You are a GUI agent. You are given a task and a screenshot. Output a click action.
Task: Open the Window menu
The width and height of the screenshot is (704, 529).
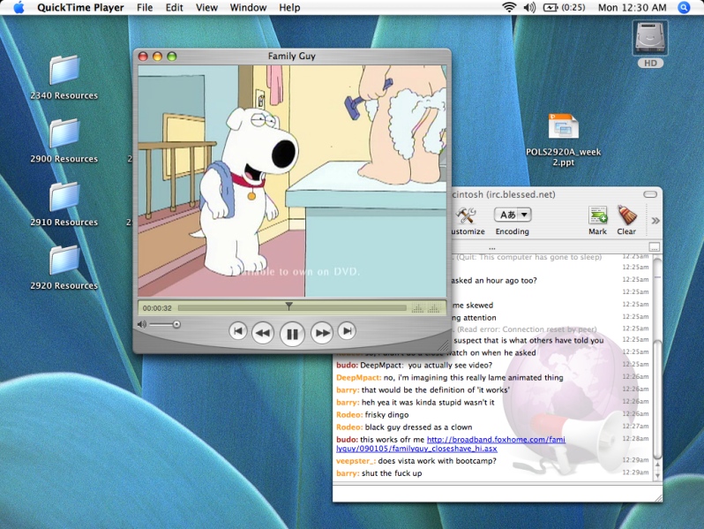(x=248, y=8)
